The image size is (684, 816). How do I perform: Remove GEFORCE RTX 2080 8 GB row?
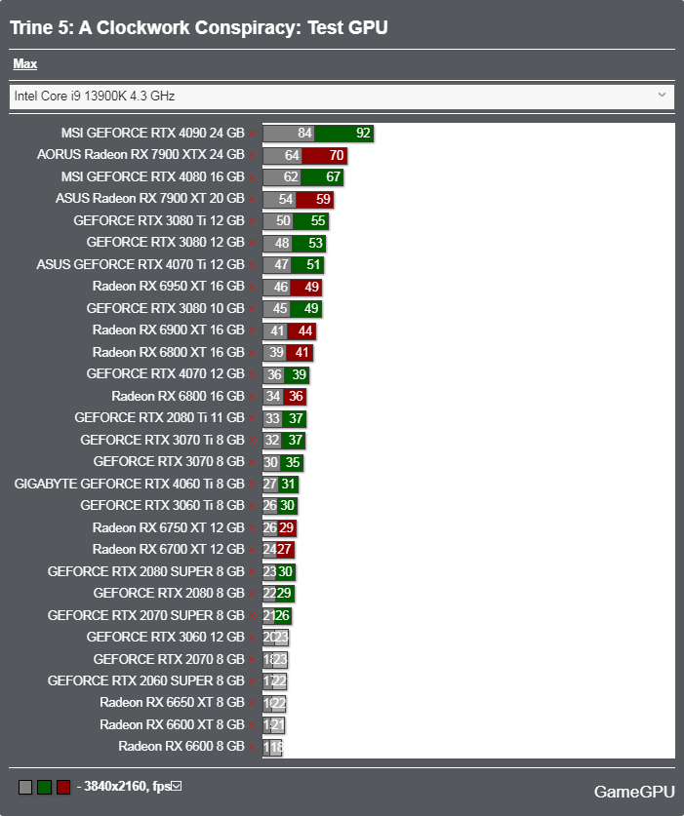(x=252, y=594)
